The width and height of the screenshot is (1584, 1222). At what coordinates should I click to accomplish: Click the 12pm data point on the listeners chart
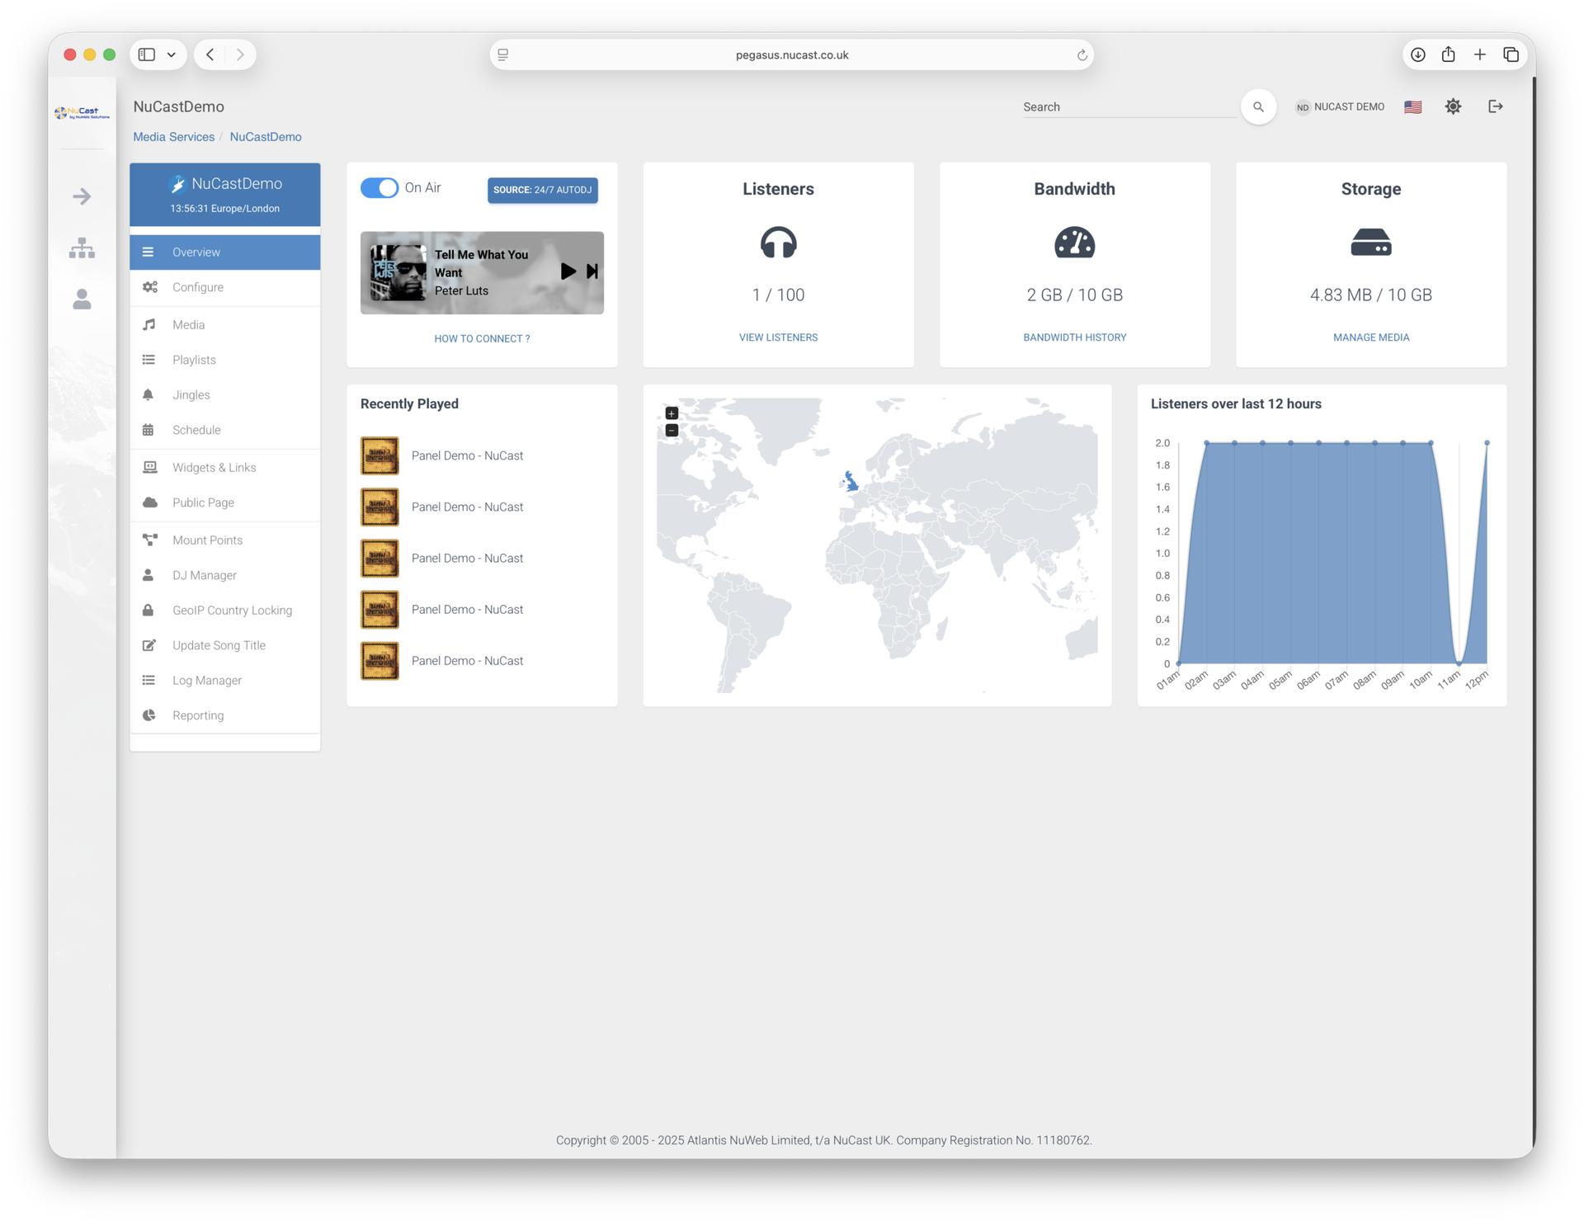click(1487, 443)
